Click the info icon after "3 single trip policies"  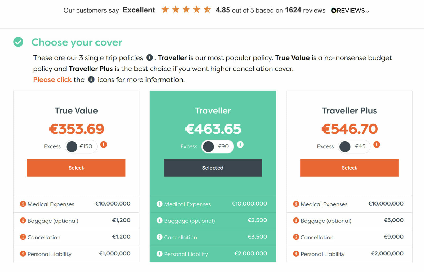point(150,58)
